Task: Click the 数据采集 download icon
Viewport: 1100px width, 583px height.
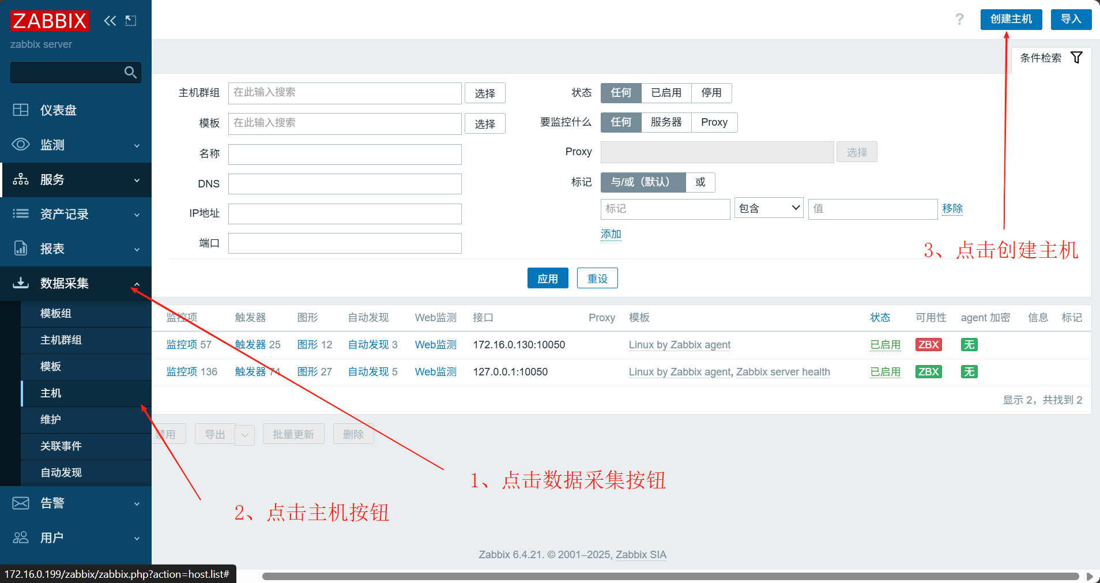Action: click(x=21, y=283)
